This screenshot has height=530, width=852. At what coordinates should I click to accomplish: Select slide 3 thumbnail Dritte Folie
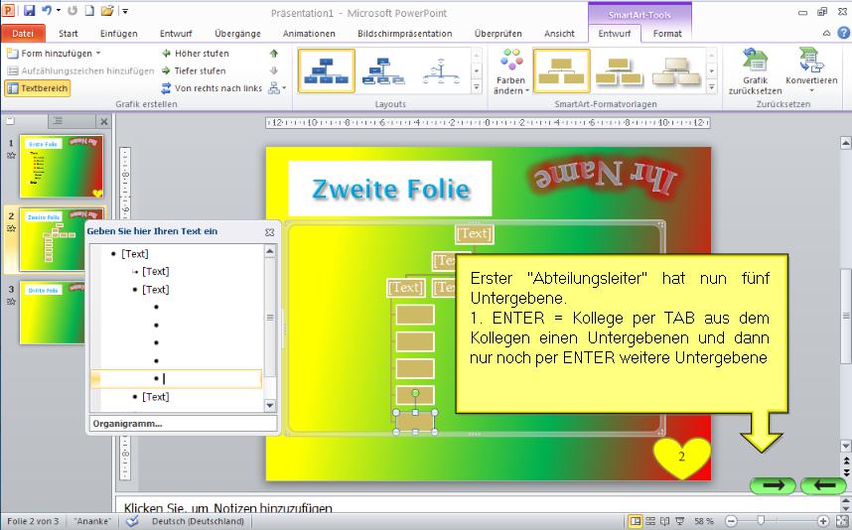click(x=60, y=313)
